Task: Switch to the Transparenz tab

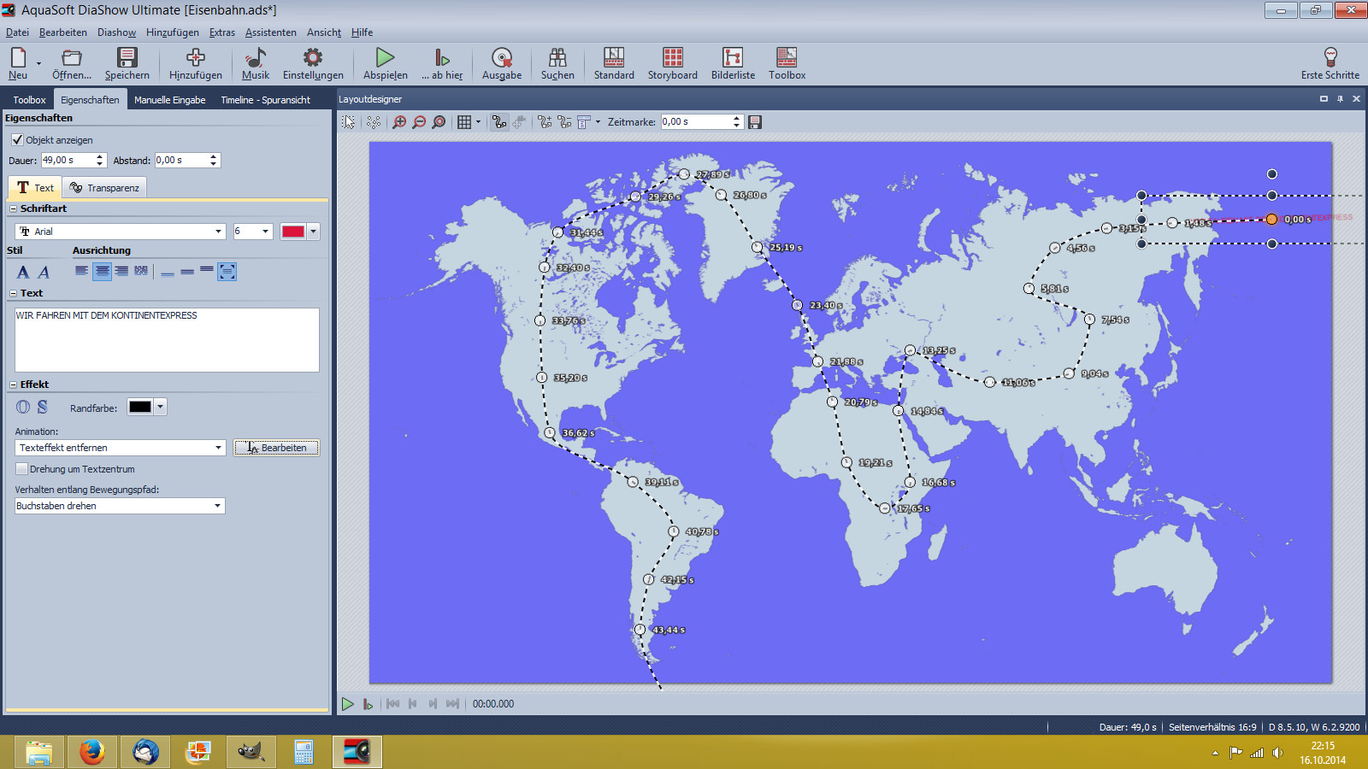Action: click(104, 188)
